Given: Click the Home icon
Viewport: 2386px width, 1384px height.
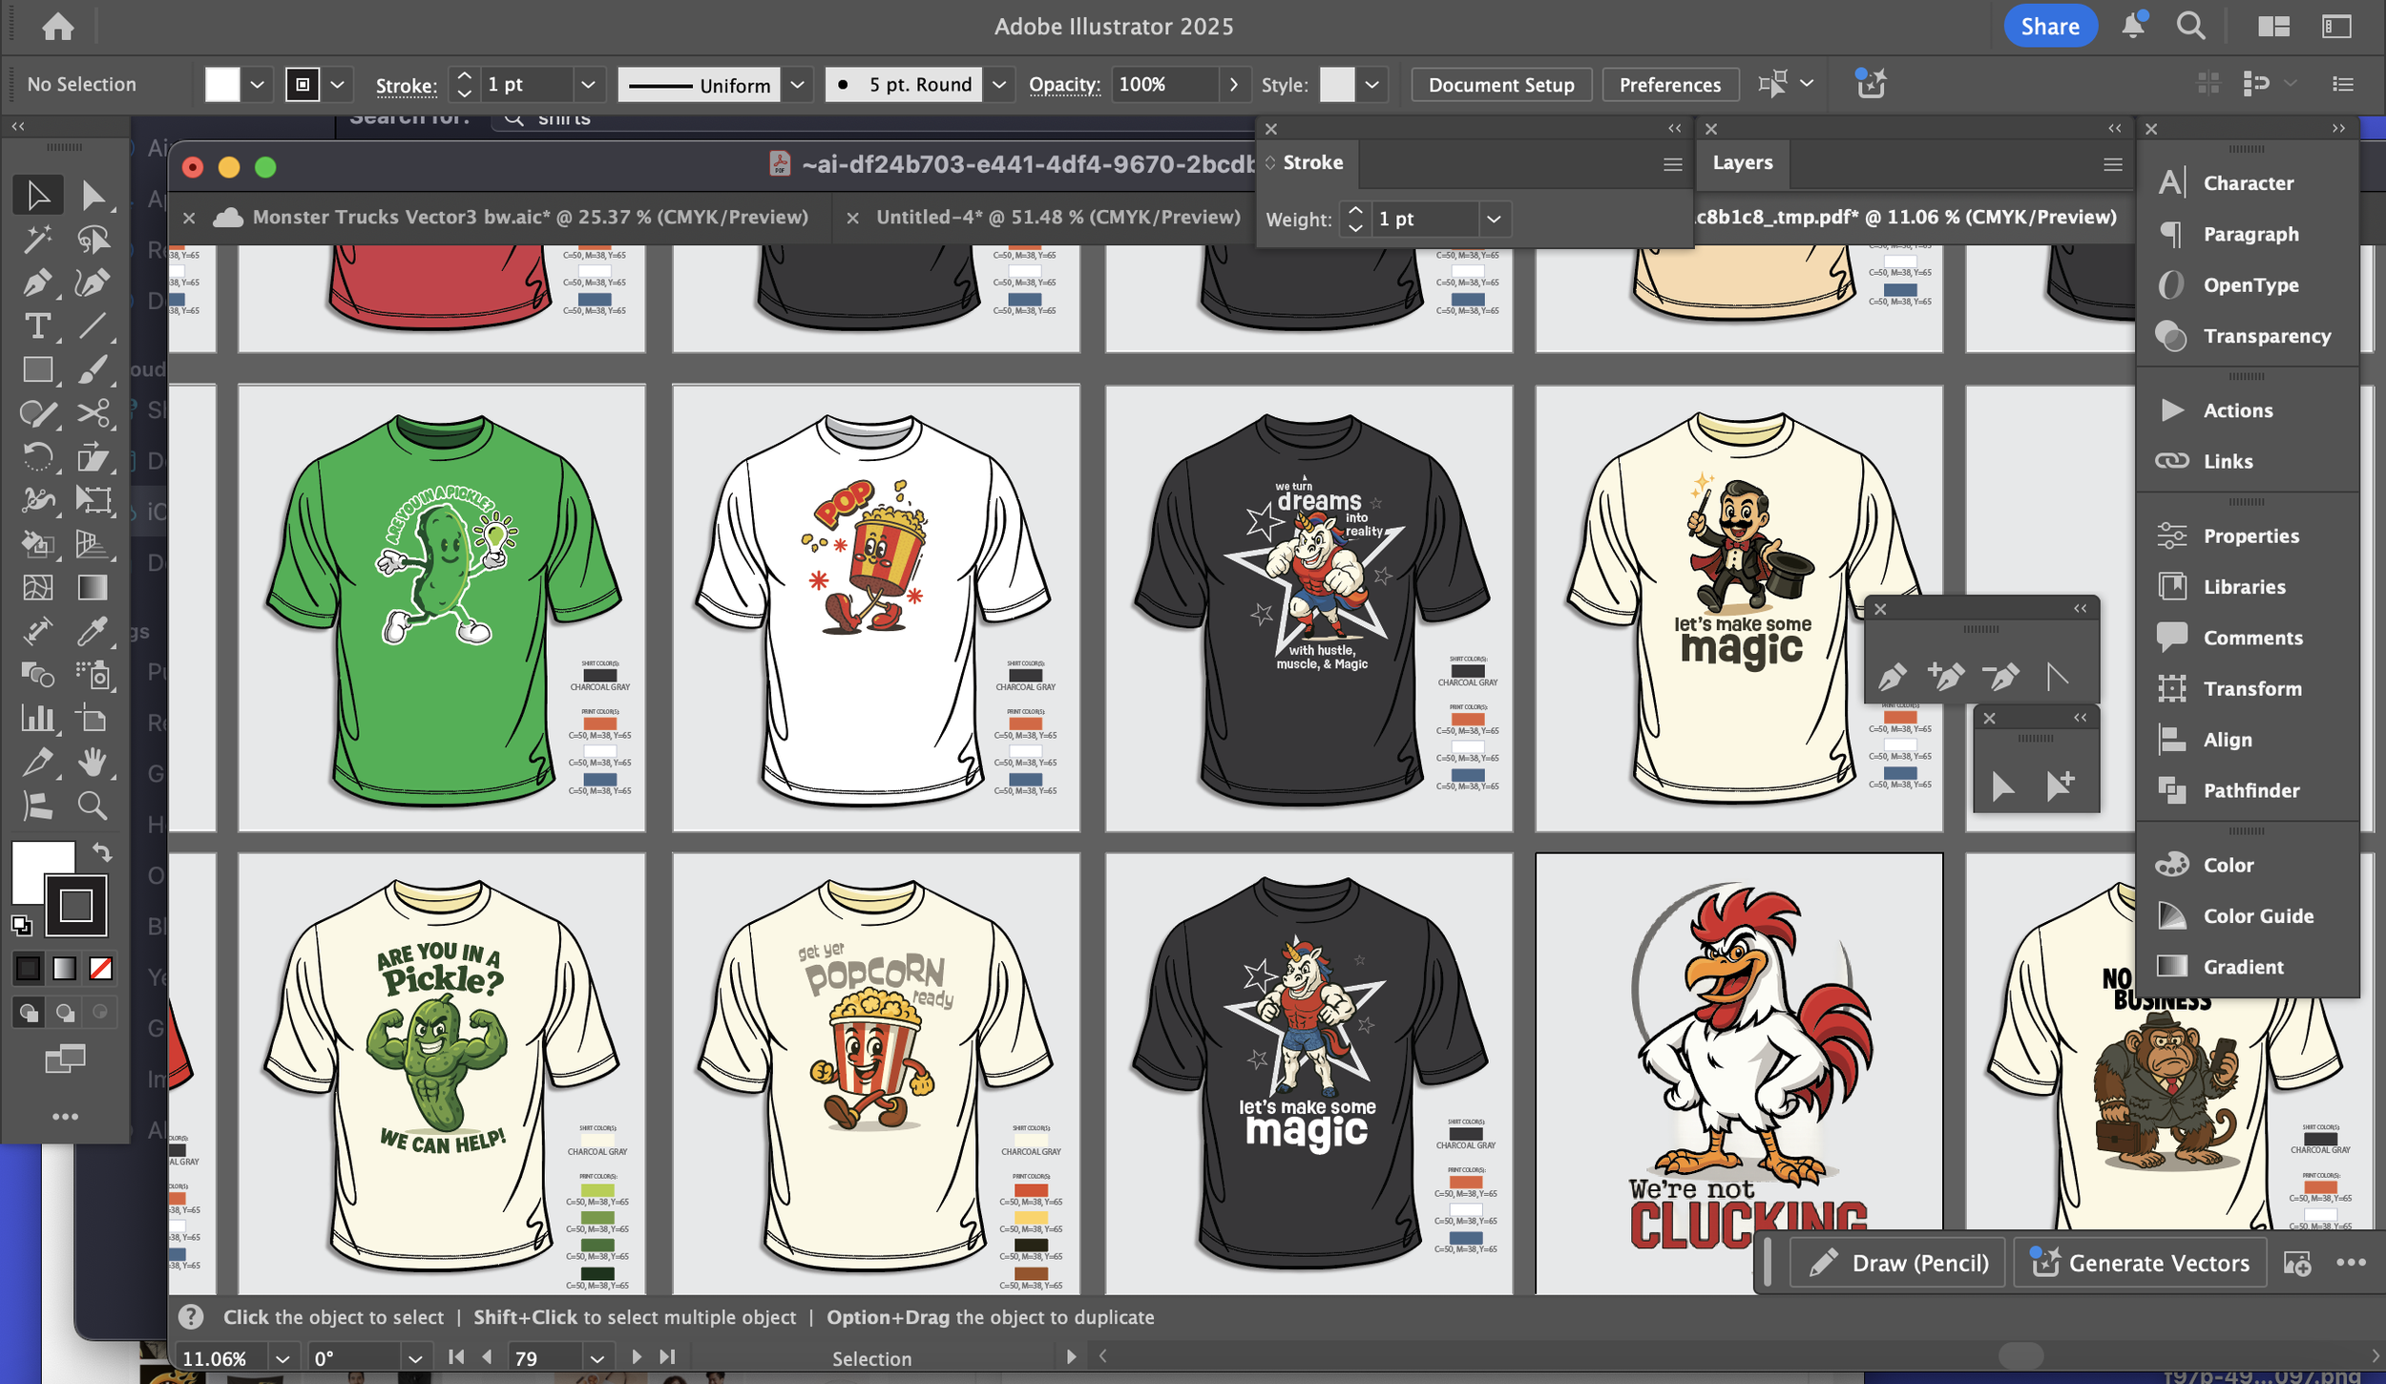Looking at the screenshot, I should click(x=58, y=26).
